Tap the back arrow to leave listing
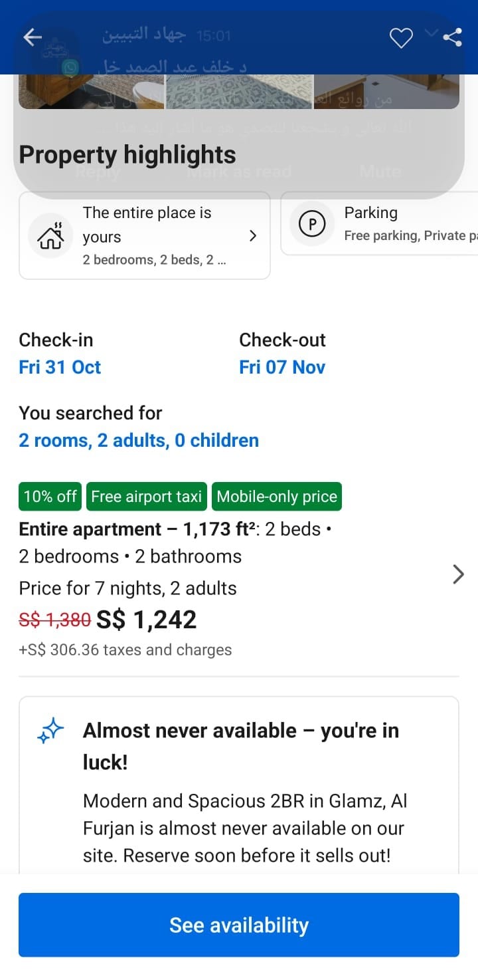478x976 pixels. point(33,38)
